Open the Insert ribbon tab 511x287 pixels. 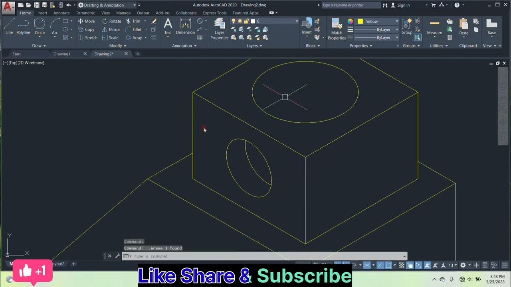(x=42, y=13)
